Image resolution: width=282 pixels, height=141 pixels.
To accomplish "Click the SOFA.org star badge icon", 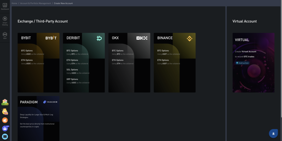I will tap(5, 102).
